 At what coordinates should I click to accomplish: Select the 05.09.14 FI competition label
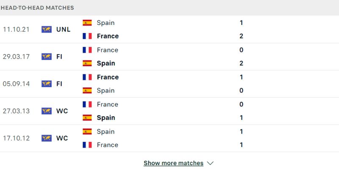(x=59, y=84)
